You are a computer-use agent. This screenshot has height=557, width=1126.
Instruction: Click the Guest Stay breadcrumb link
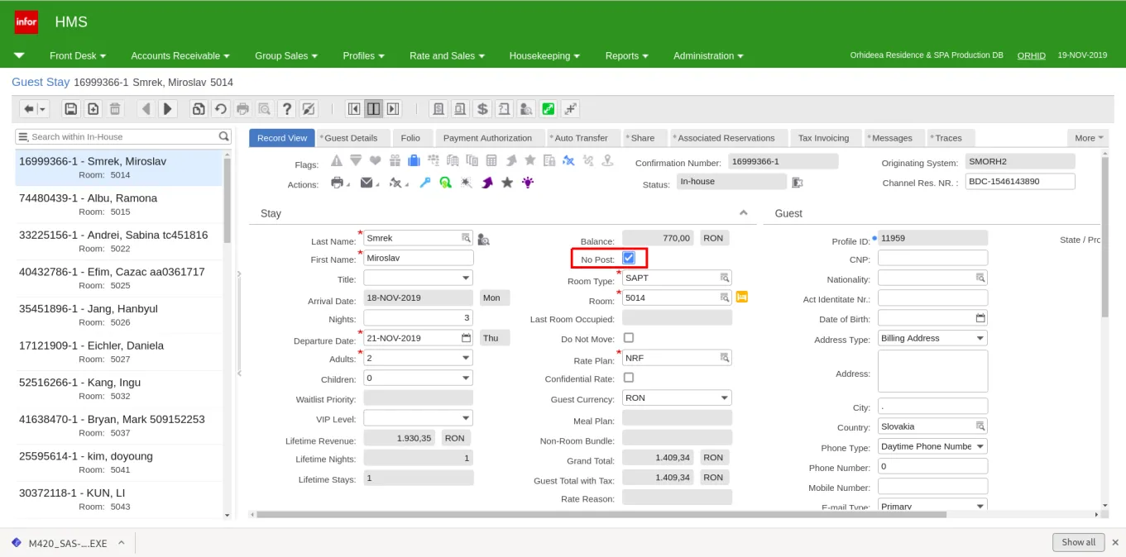pos(41,82)
